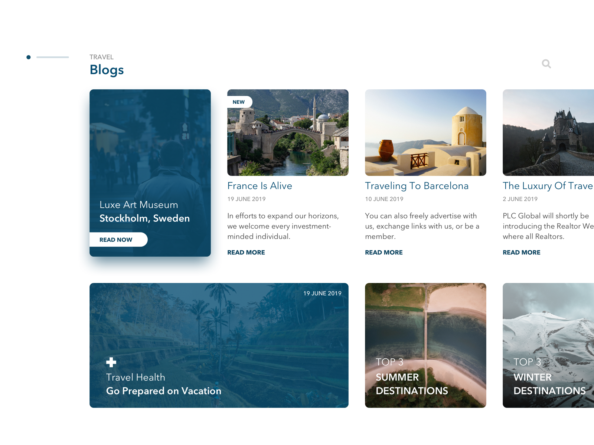The image size is (594, 445).
Task: Click the Barcelona rooftop photo thumbnail
Action: (x=425, y=132)
